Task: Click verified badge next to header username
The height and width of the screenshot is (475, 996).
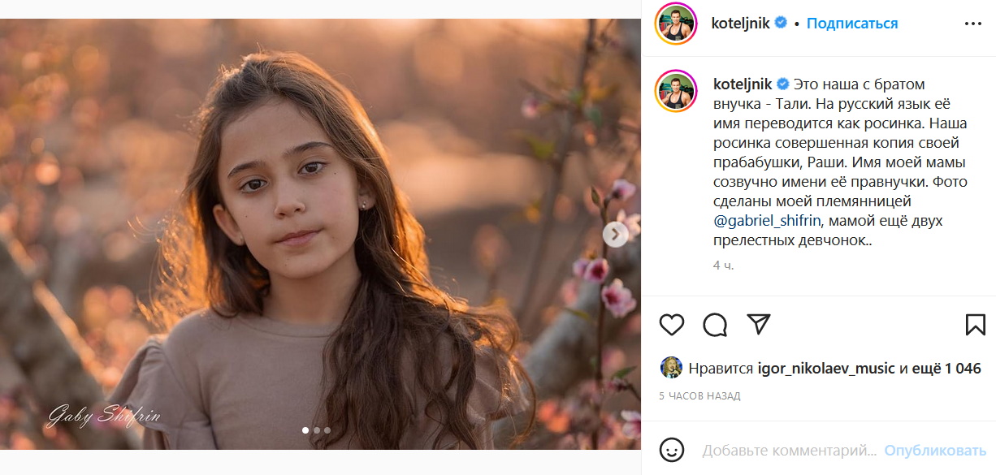Action: click(x=781, y=24)
